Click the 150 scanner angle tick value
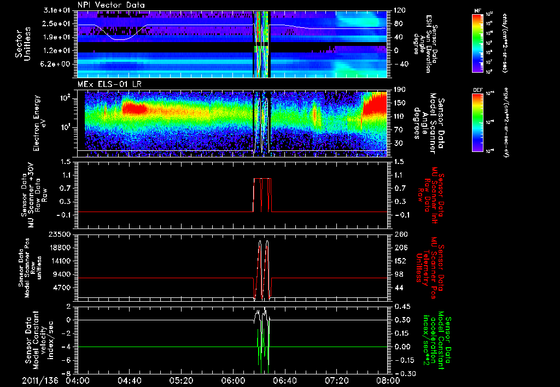Screen dimensions: 560x387 [x=400, y=103]
